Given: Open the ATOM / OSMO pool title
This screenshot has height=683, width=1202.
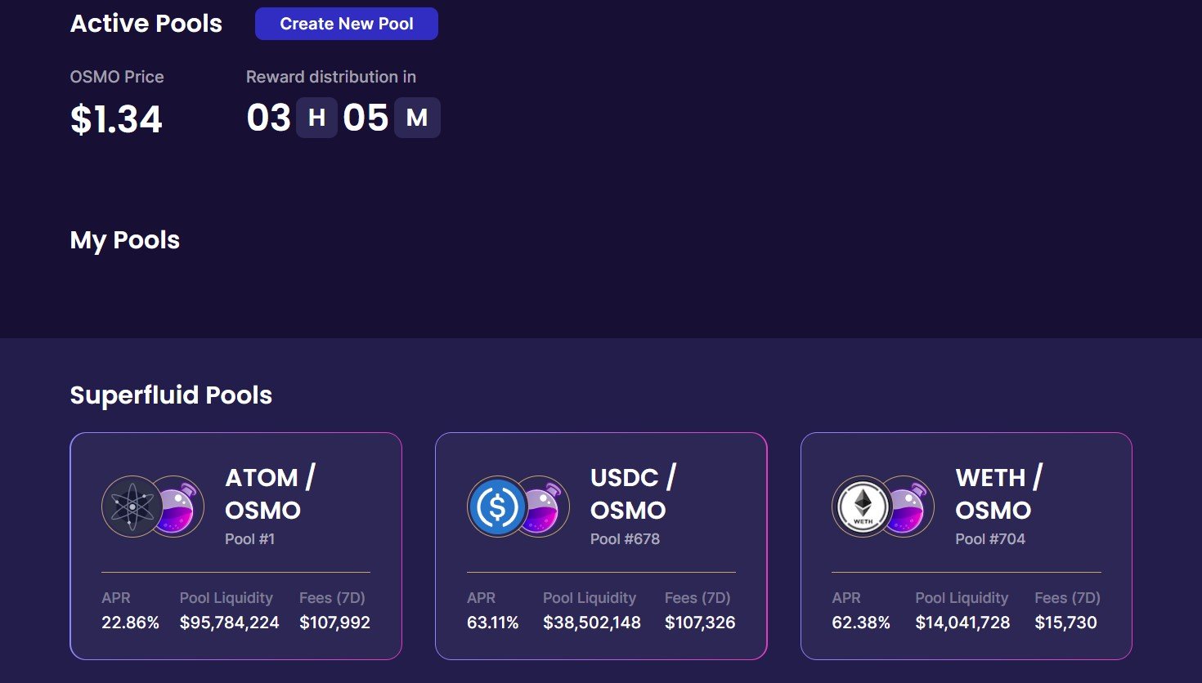Looking at the screenshot, I should tap(271, 493).
